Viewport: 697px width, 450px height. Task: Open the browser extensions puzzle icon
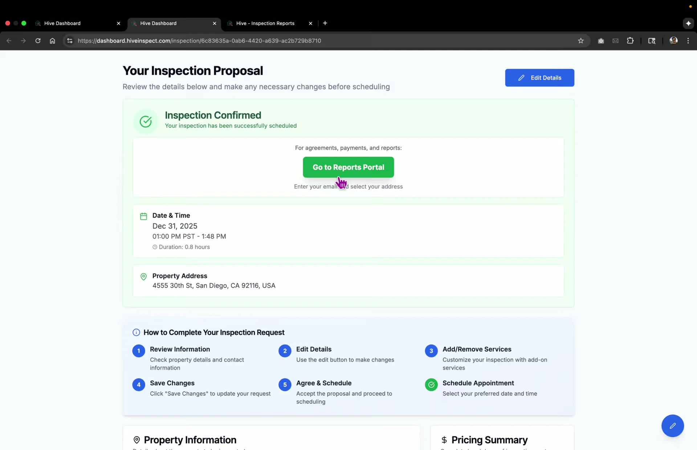tap(631, 41)
